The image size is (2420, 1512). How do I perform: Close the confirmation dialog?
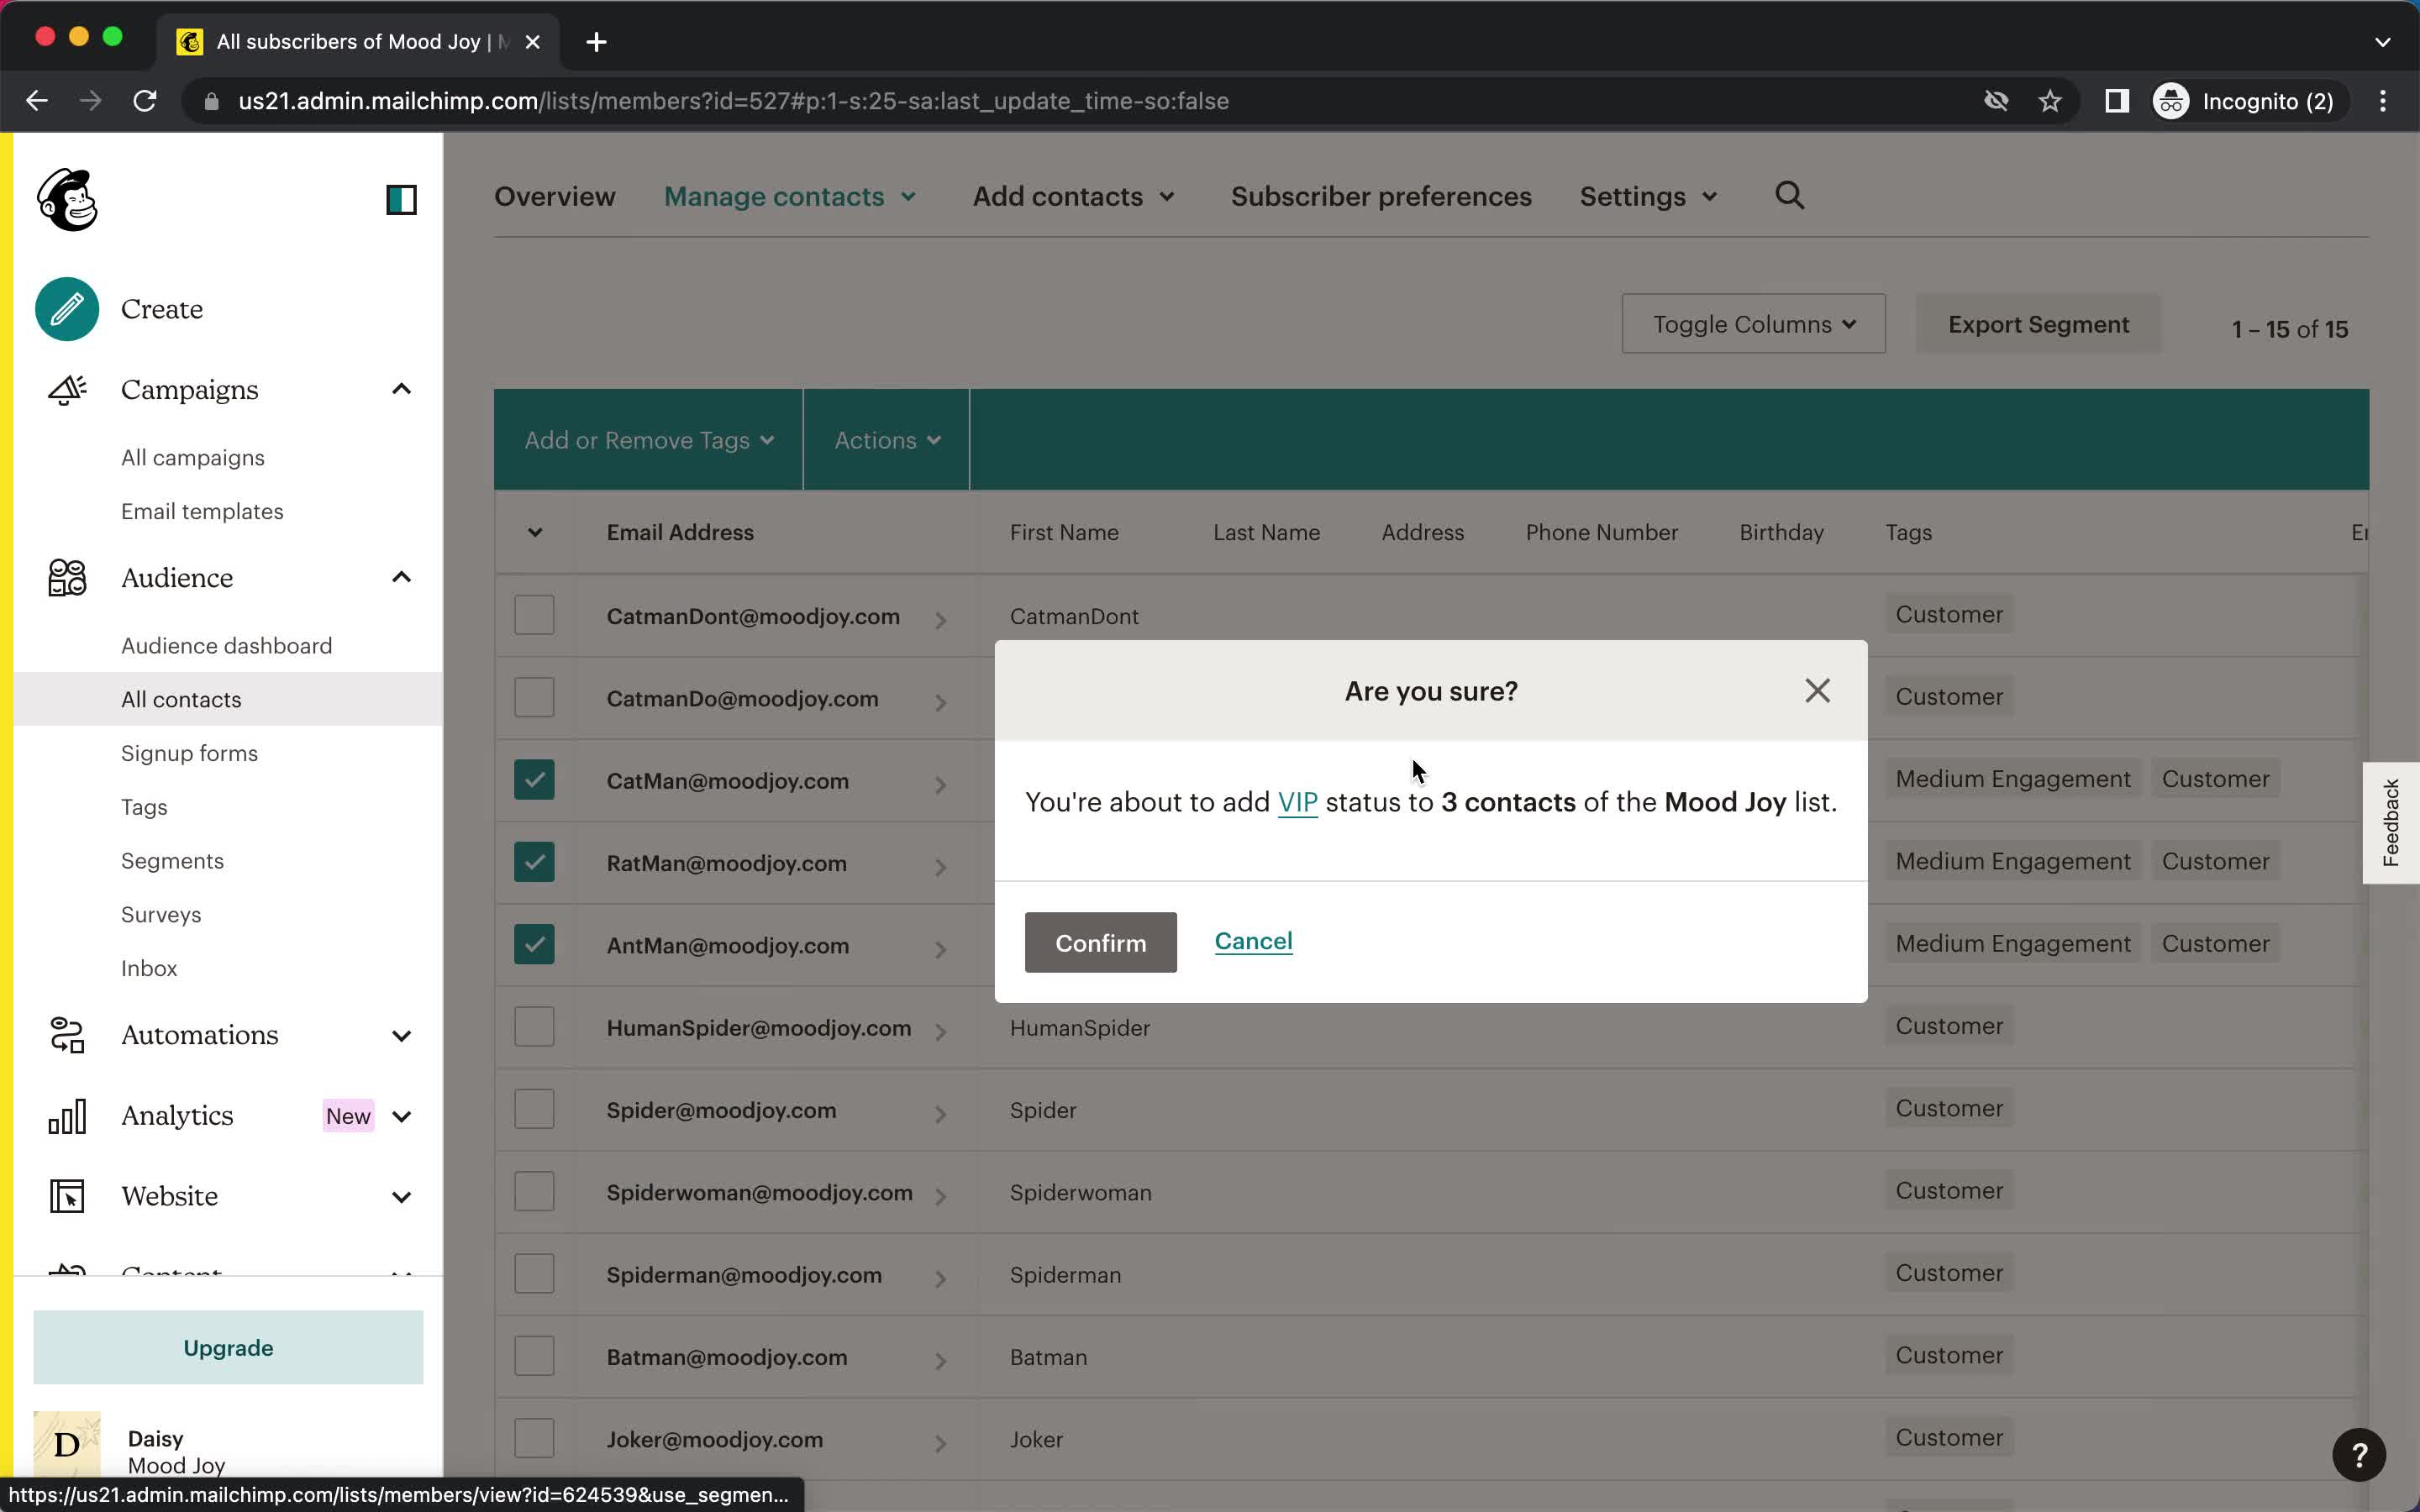click(1818, 690)
